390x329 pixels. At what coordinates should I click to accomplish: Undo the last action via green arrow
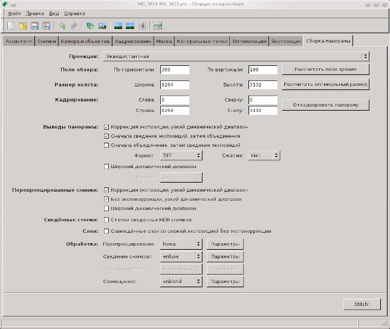[x=62, y=26]
